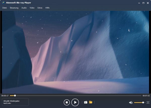Enter fullscreen mode with the fullscreen icon
151x108 pixels.
148,102
